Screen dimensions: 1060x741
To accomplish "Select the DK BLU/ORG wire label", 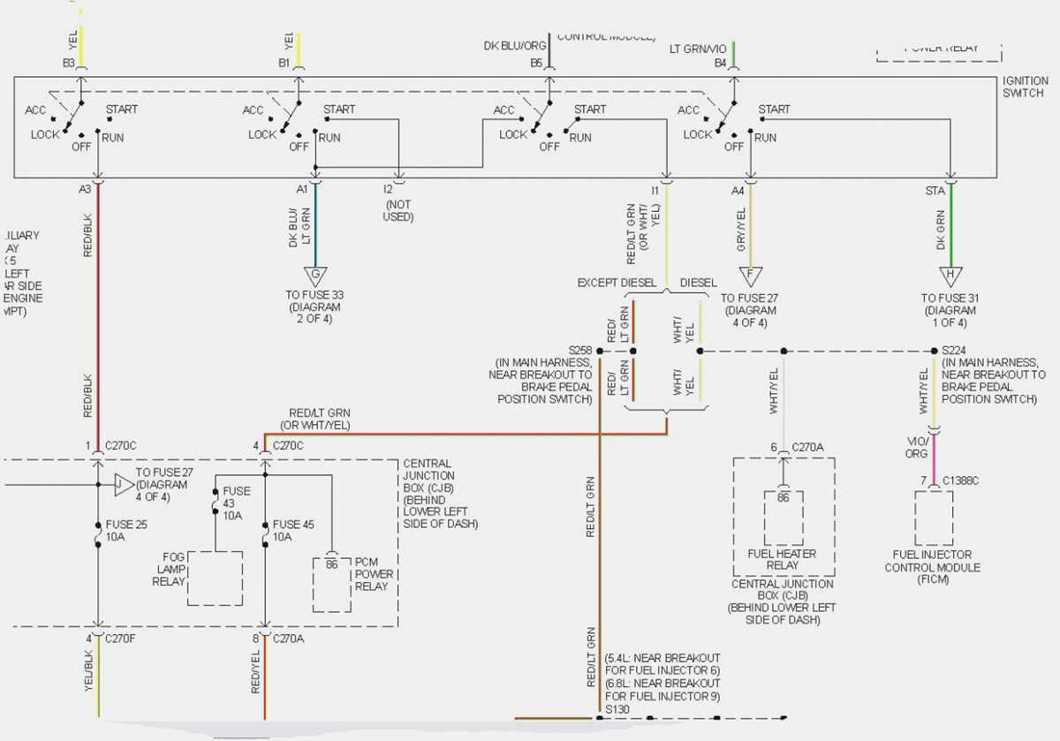I will [x=513, y=46].
